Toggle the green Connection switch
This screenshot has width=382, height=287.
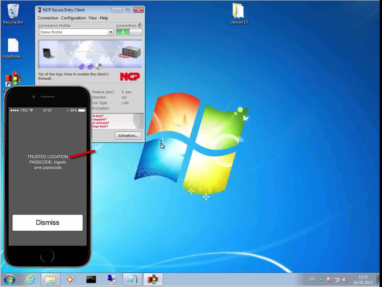click(129, 32)
